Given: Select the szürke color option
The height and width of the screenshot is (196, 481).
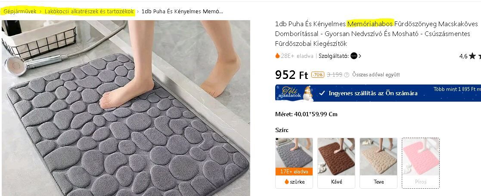Looking at the screenshot, I should pos(294,163).
